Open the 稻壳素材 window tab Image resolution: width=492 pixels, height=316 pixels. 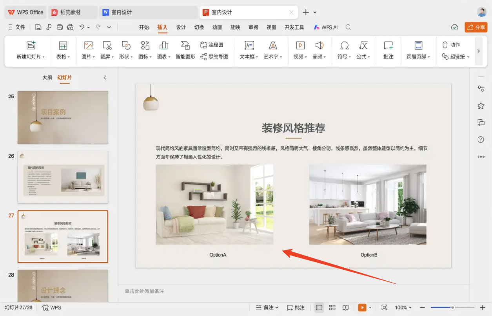click(73, 12)
